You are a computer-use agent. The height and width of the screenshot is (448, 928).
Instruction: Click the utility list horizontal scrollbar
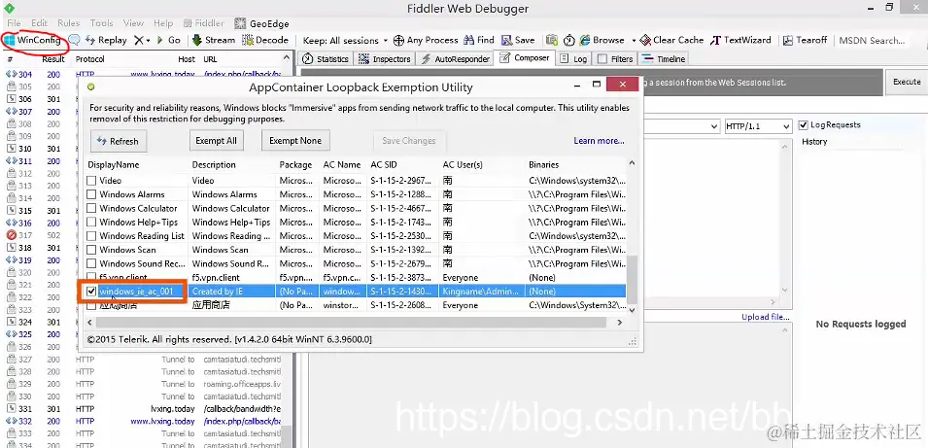click(351, 323)
